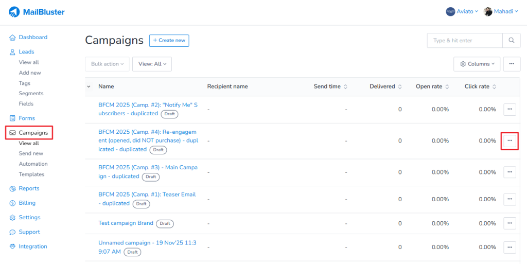The image size is (527, 264).
Task: Click the search magnifier button
Action: tap(512, 40)
